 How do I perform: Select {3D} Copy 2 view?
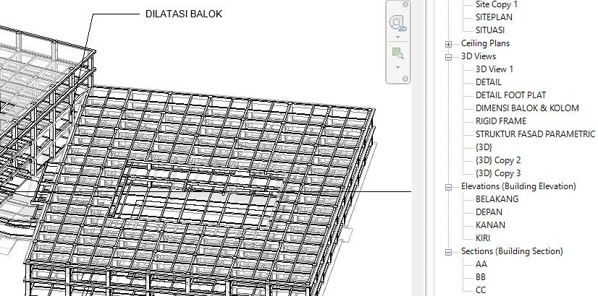[498, 160]
